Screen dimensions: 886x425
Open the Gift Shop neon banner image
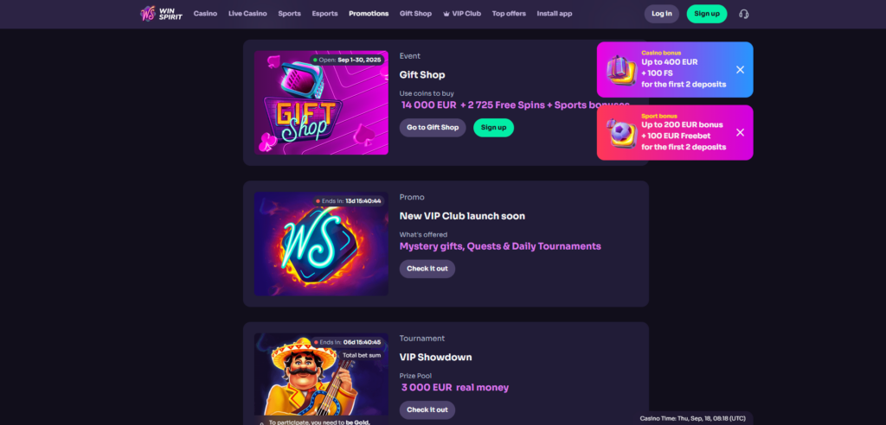321,103
